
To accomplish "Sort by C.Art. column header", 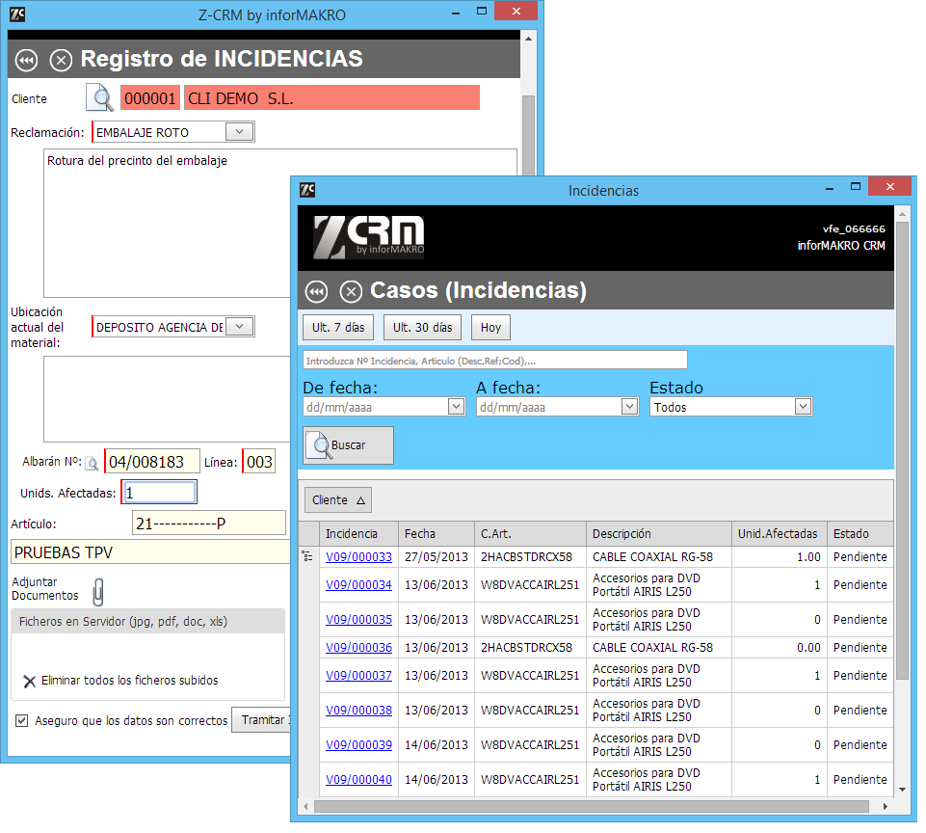I will tap(530, 534).
